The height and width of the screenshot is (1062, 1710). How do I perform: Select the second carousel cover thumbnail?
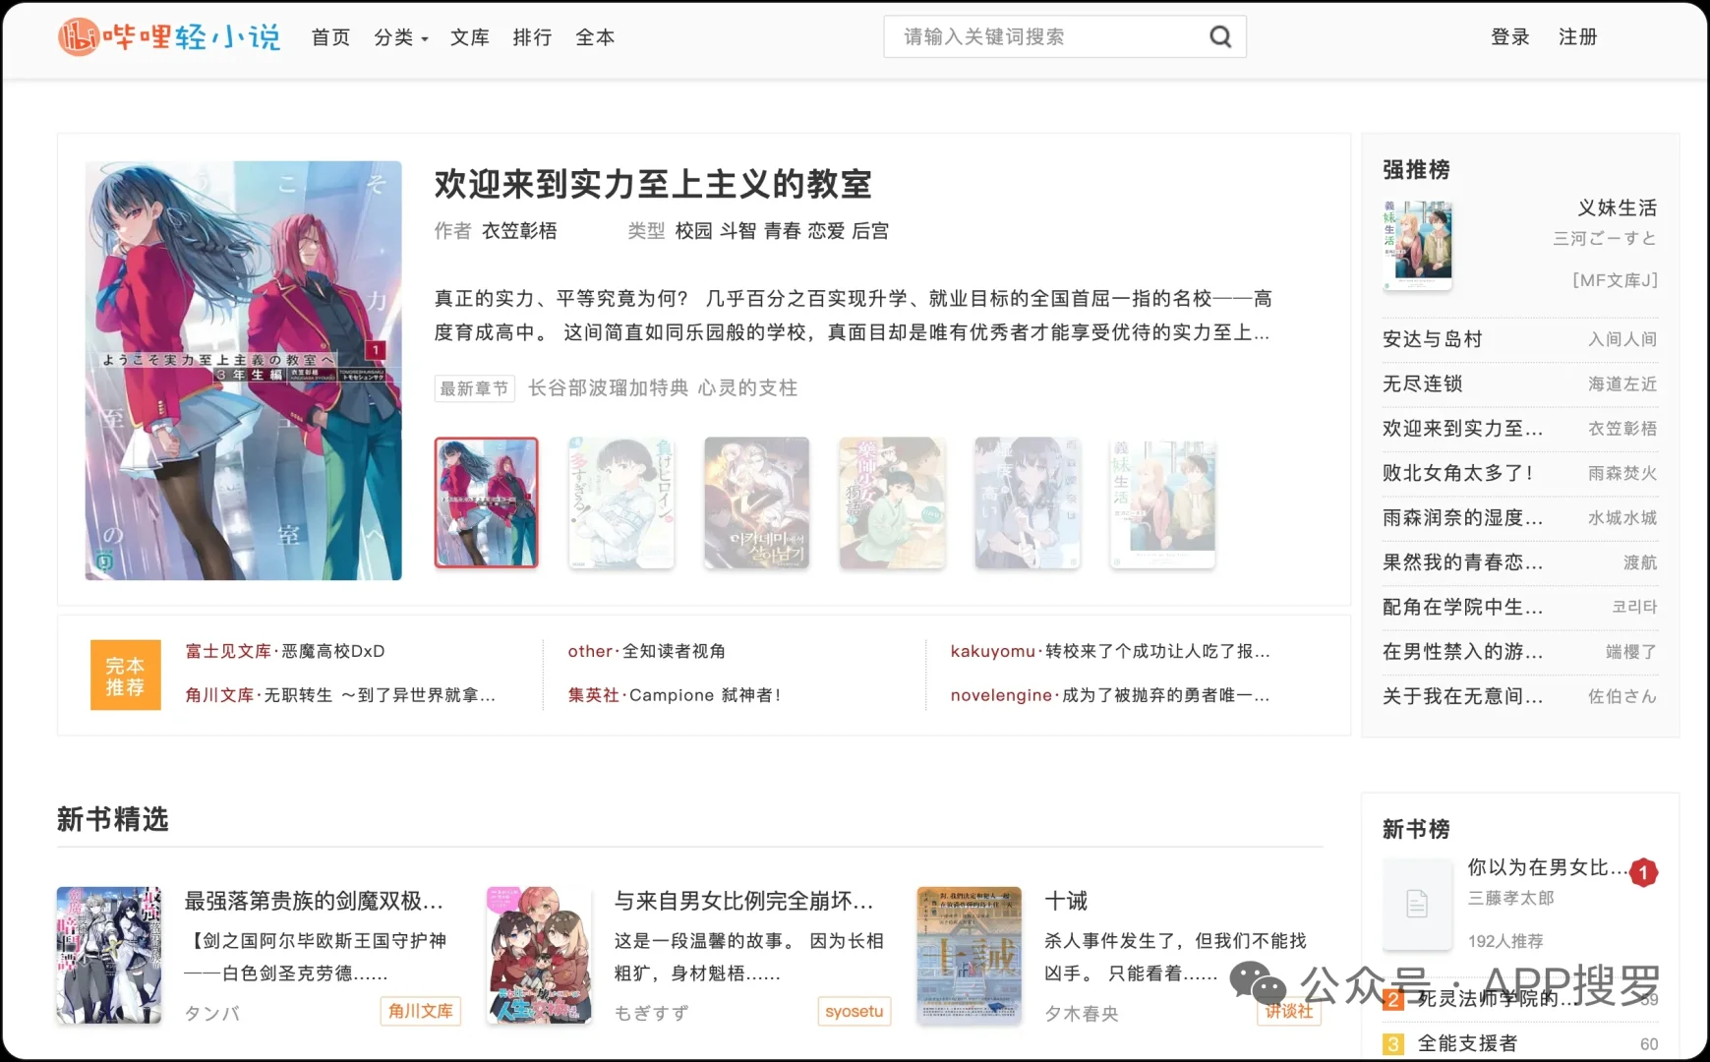pos(621,502)
